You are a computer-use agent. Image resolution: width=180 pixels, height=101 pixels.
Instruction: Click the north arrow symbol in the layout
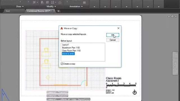[x=134, y=92]
